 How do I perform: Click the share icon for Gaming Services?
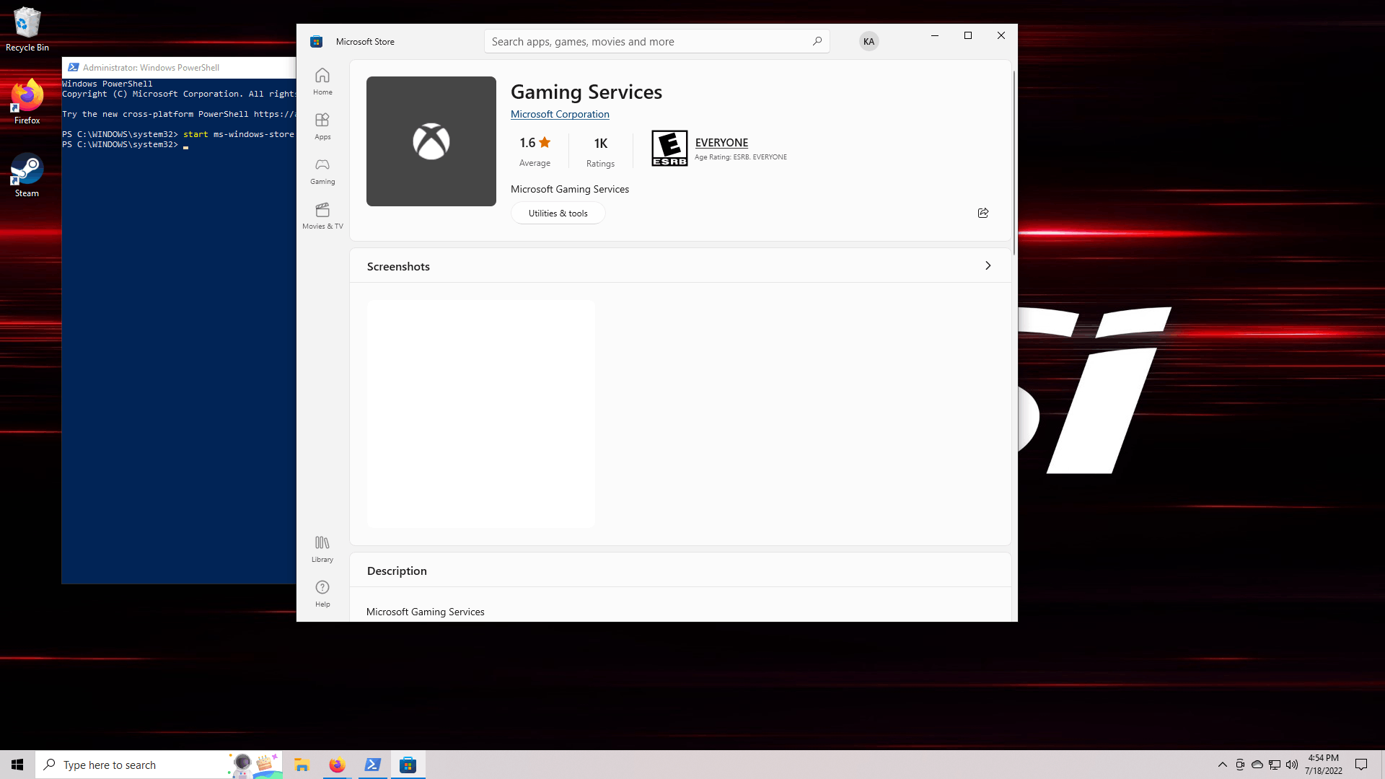point(982,213)
